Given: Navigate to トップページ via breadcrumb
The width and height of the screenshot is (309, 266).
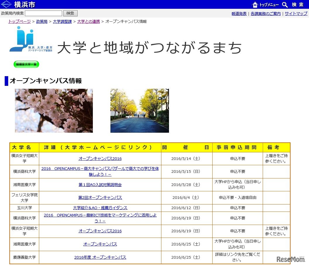Looking at the screenshot, I should click(19, 21).
